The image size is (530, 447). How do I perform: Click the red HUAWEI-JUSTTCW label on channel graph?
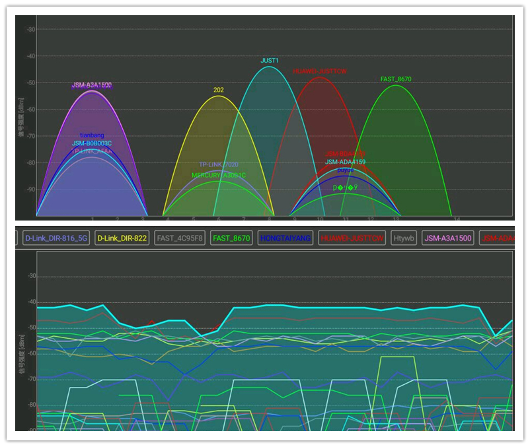pyautogui.click(x=321, y=71)
